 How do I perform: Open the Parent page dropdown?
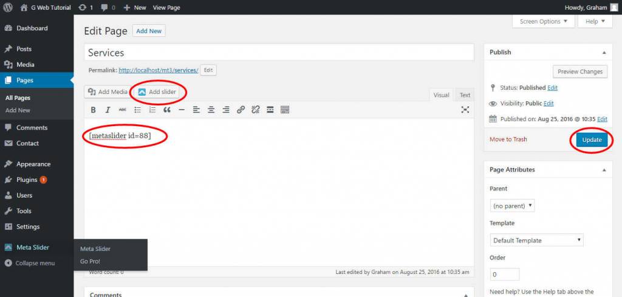pyautogui.click(x=513, y=206)
